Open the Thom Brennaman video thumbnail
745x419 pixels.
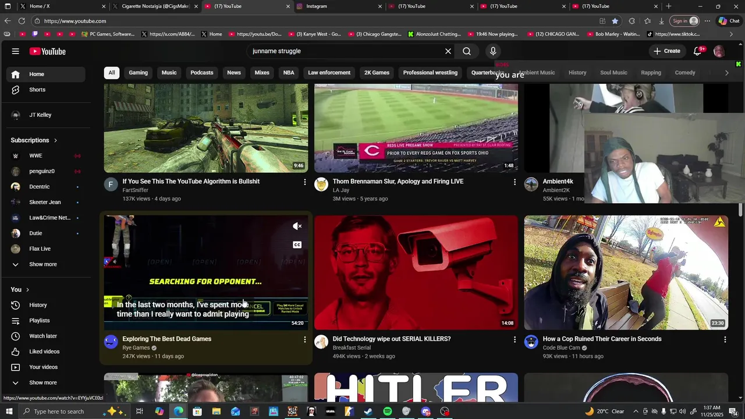tap(416, 128)
